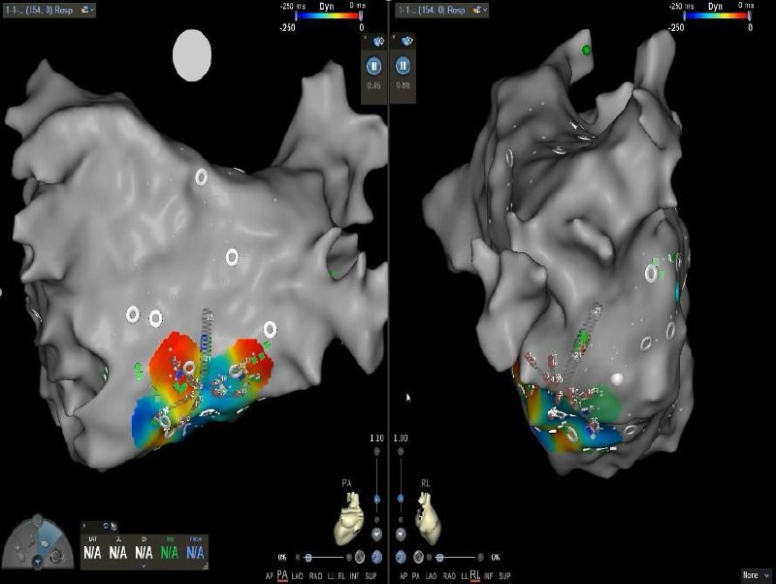776x584 pixels.
Task: Pause playback in the right map view
Action: [x=404, y=66]
